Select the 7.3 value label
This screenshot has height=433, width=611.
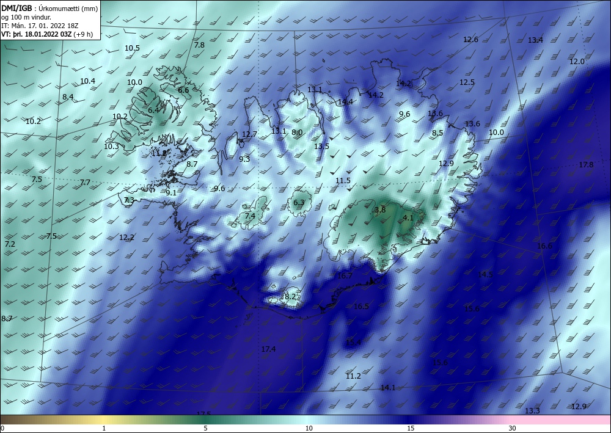click(x=129, y=200)
